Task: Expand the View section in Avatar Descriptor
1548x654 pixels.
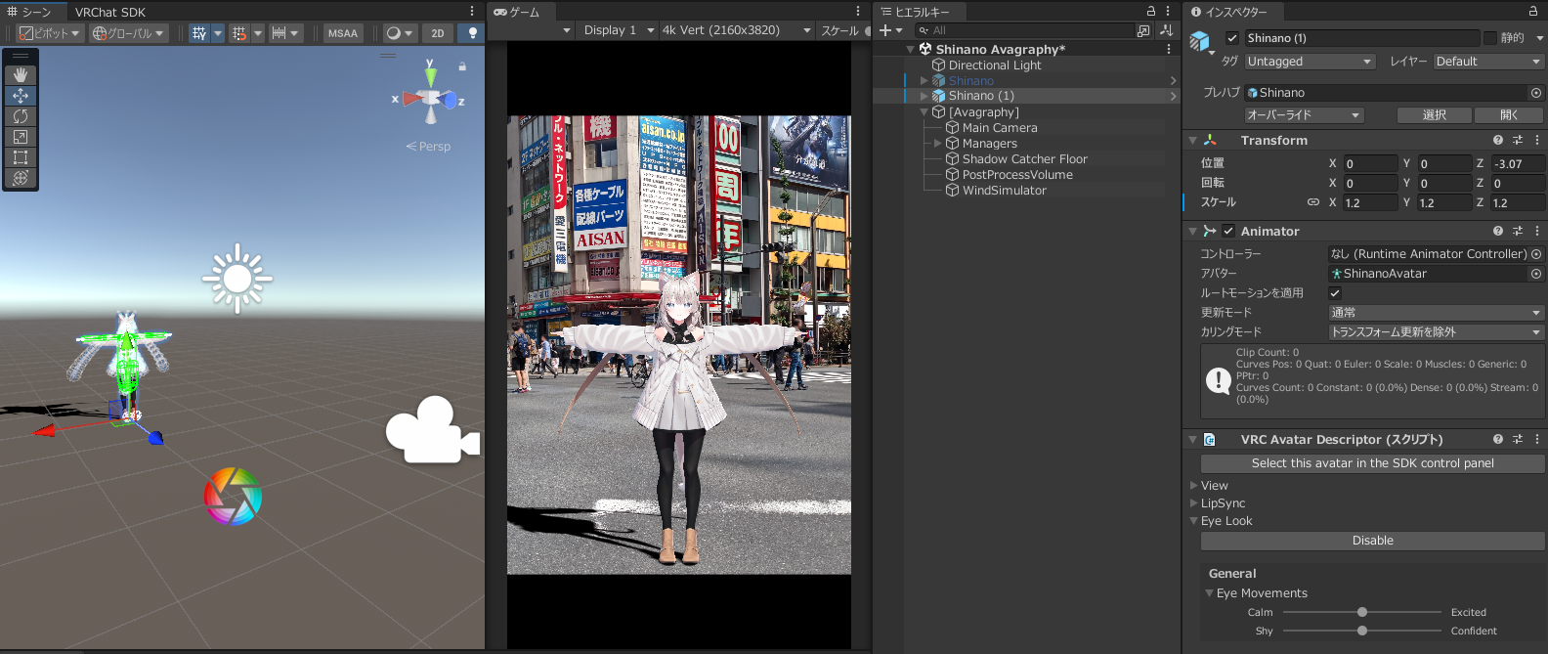Action: (x=1194, y=486)
